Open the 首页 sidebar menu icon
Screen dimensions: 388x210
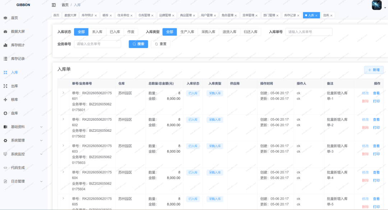click(x=5, y=18)
